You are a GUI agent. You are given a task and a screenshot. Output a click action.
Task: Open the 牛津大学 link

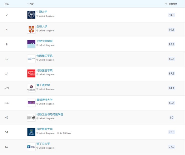point(42,12)
